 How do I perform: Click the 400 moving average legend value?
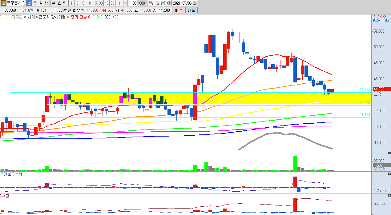(x=115, y=17)
